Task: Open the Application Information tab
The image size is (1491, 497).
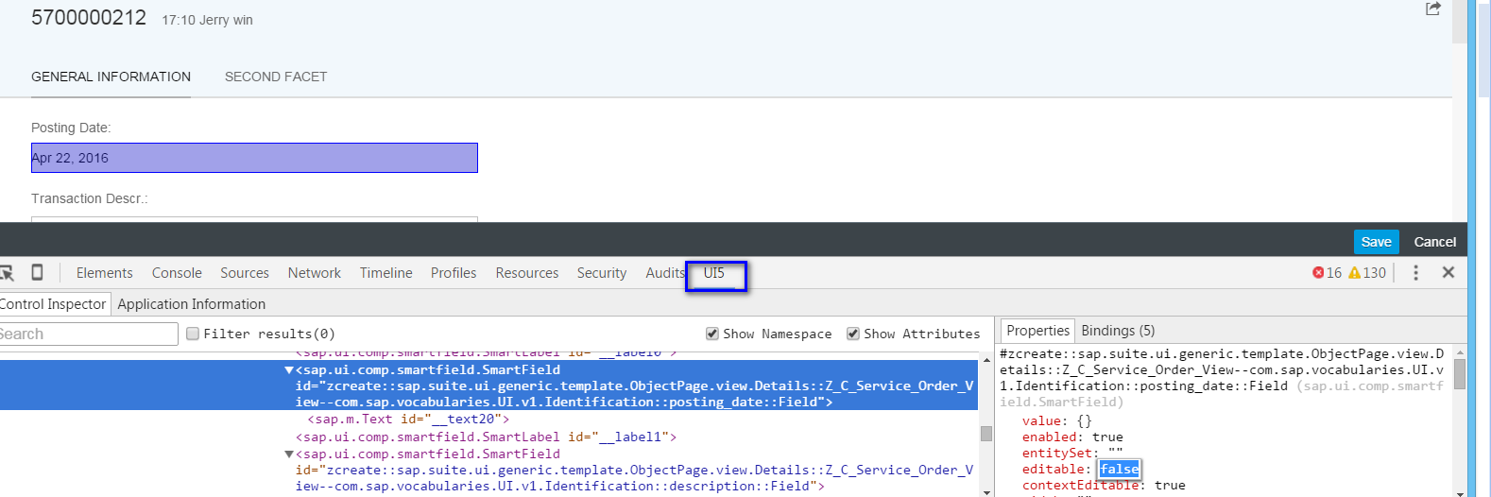Action: click(192, 303)
